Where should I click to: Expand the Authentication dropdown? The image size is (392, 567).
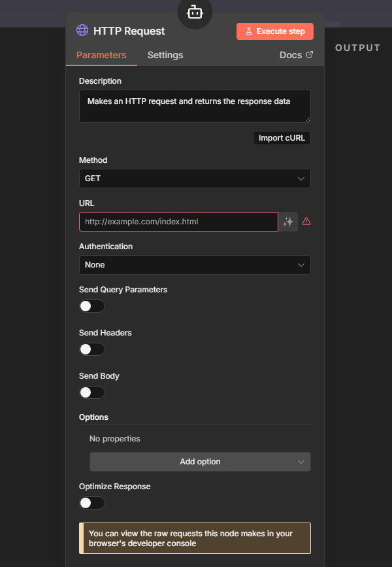tap(195, 265)
